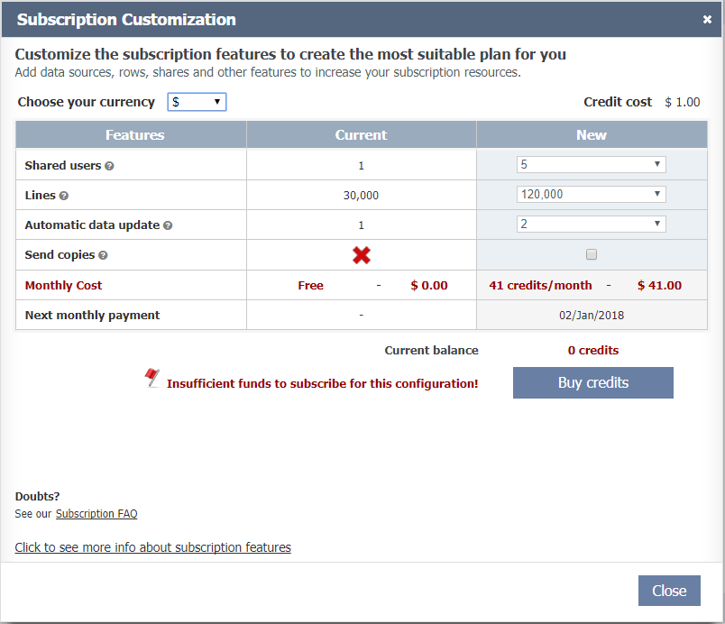Viewport: 725px width, 624px height.
Task: Click the red flag warning icon
Action: pyautogui.click(x=151, y=377)
